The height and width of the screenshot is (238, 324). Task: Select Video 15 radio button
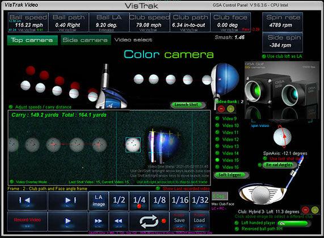coord(217,160)
